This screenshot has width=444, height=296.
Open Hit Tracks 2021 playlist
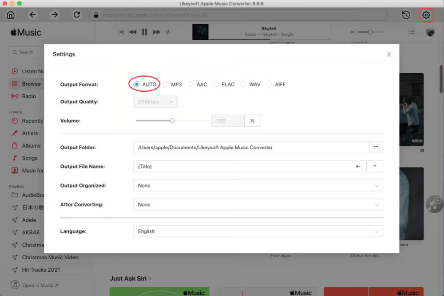(x=41, y=270)
